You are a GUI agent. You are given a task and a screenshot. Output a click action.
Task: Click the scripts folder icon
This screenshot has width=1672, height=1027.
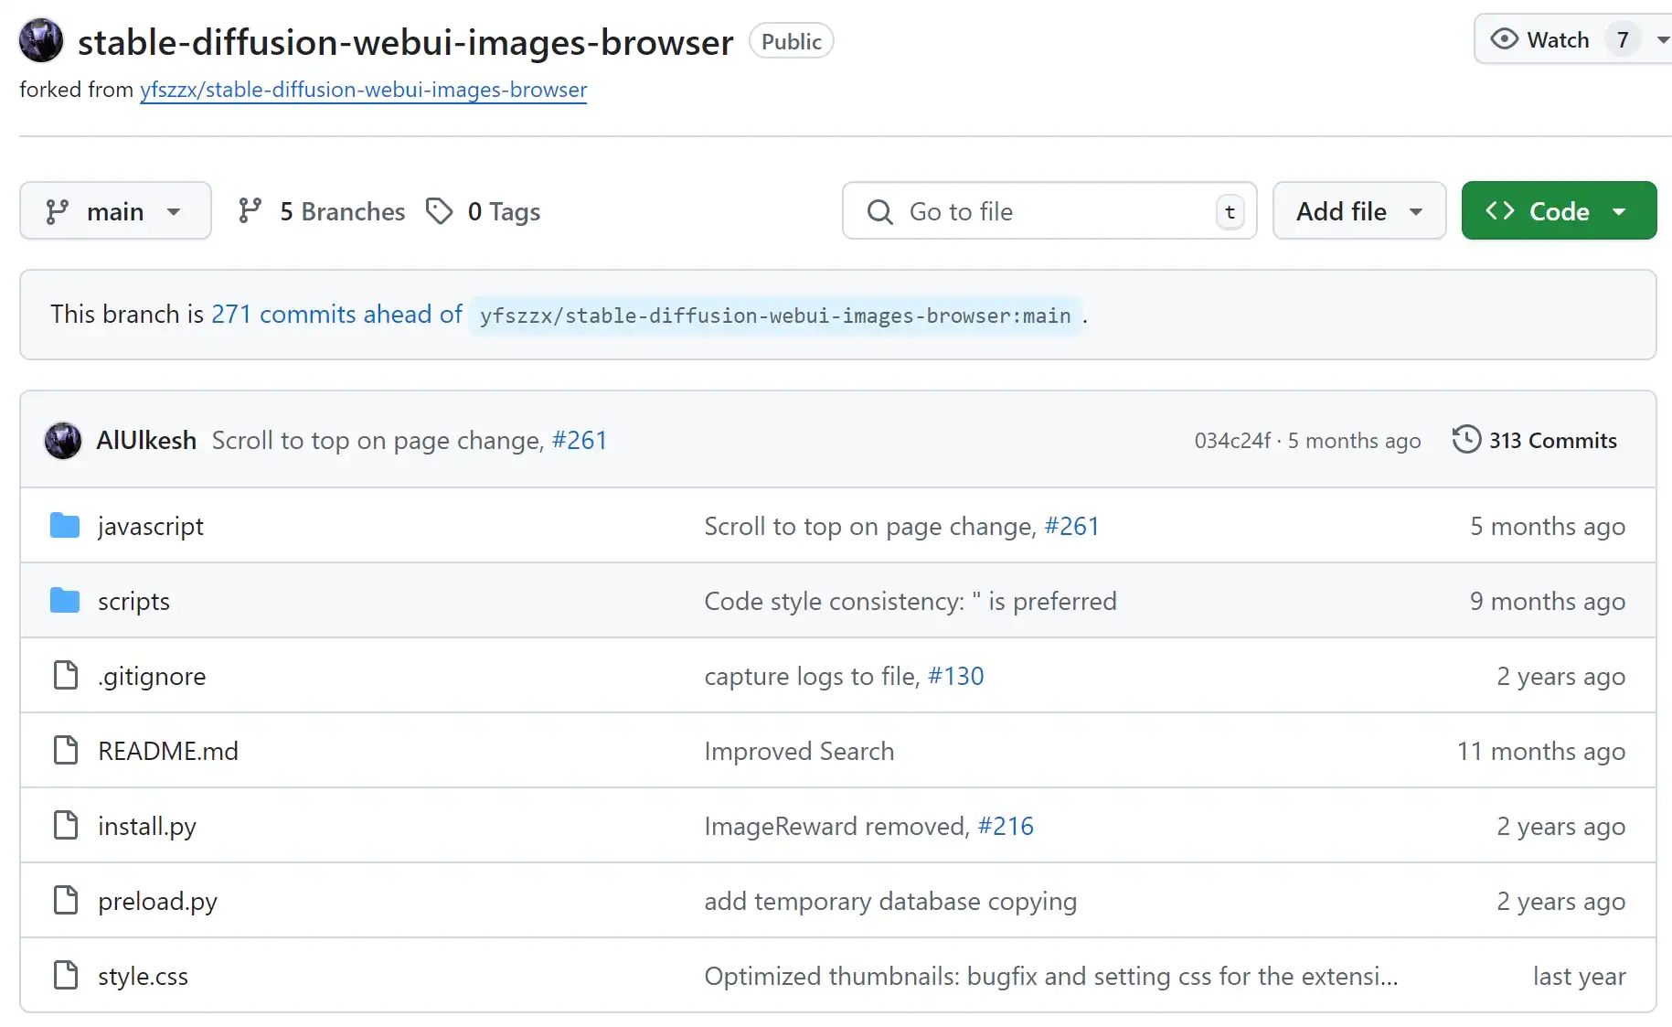[x=65, y=601]
